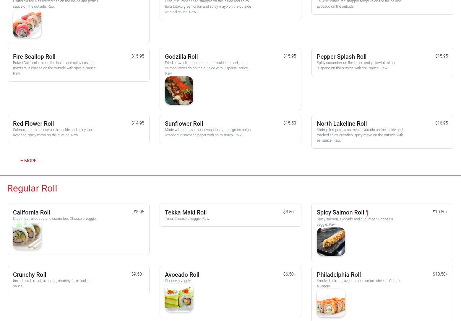Click the California Roll $8.95 price
Image resolution: width=461 pixels, height=321 pixels.
coord(139,212)
